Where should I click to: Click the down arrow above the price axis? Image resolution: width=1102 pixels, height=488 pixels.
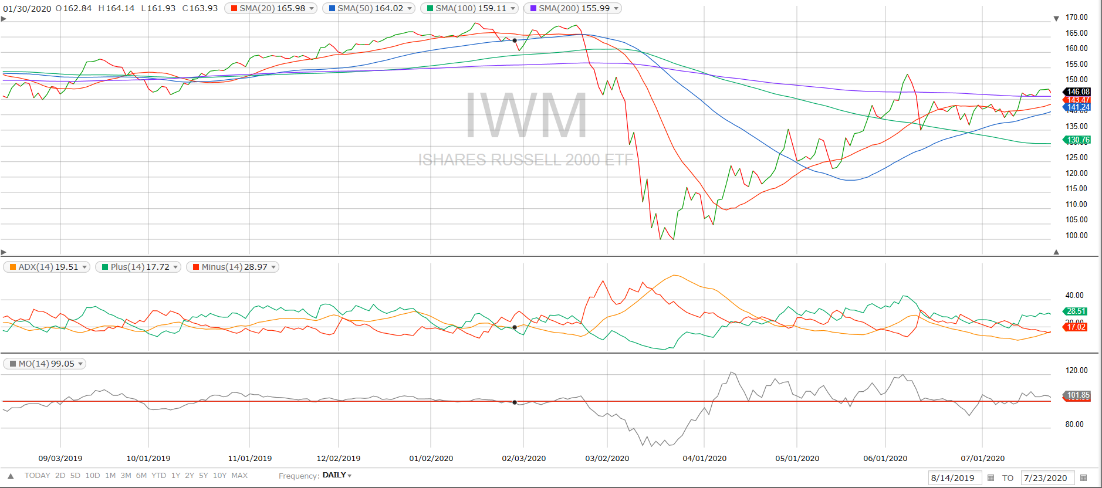click(x=1056, y=19)
